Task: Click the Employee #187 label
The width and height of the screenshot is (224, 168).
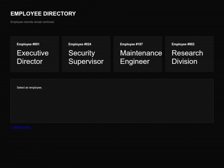Action: point(131,44)
